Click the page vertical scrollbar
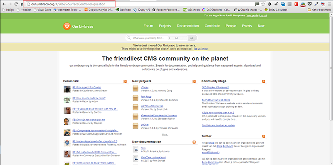The height and width of the screenshot is (165, 333). coord(331,68)
